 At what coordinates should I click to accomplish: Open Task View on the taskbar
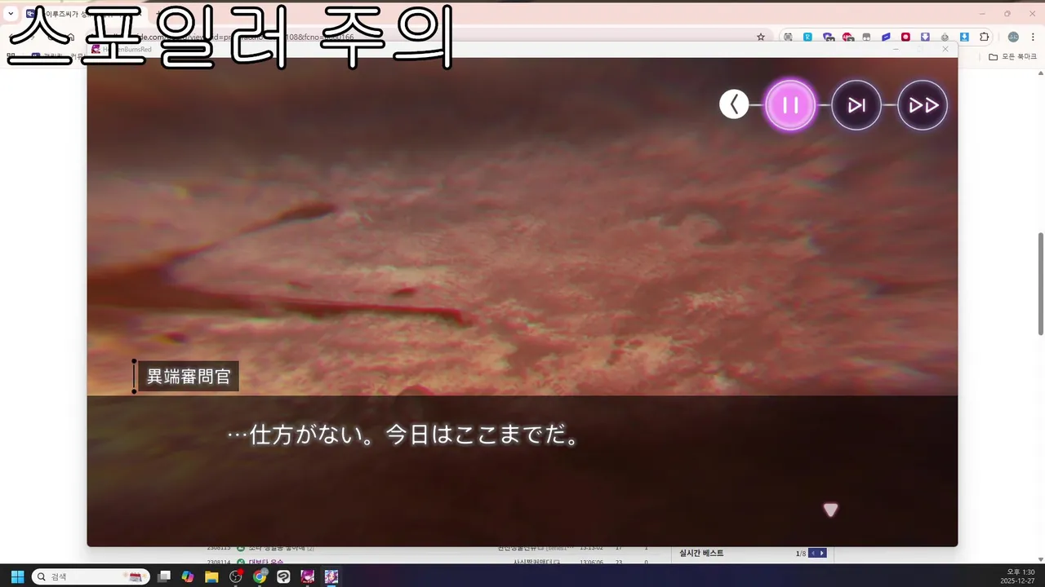point(164,576)
